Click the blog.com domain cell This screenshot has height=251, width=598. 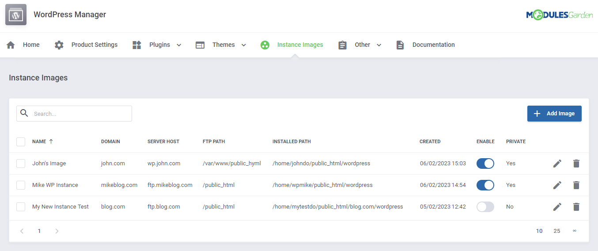(113, 207)
